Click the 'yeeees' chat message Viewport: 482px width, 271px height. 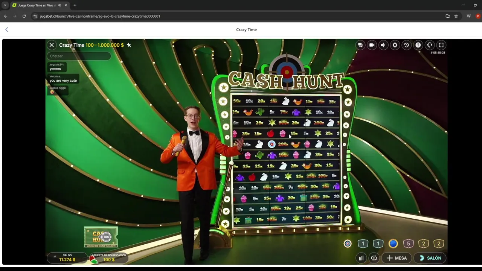[x=55, y=69]
